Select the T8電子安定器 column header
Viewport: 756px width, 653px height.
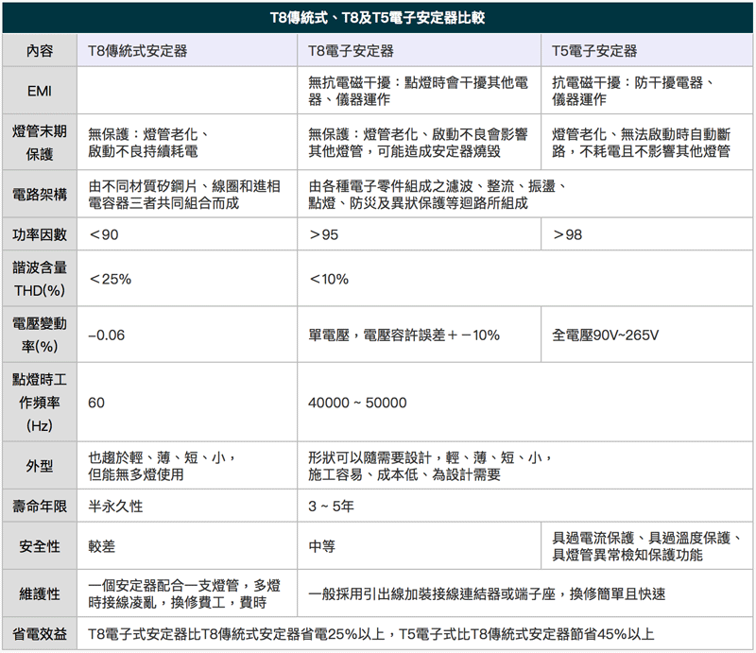click(352, 51)
